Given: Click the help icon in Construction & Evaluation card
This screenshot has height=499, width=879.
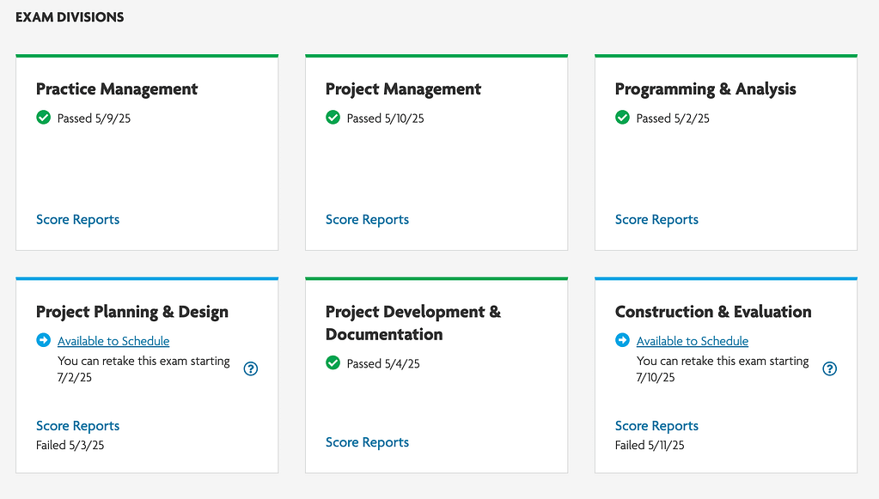Looking at the screenshot, I should [x=830, y=368].
